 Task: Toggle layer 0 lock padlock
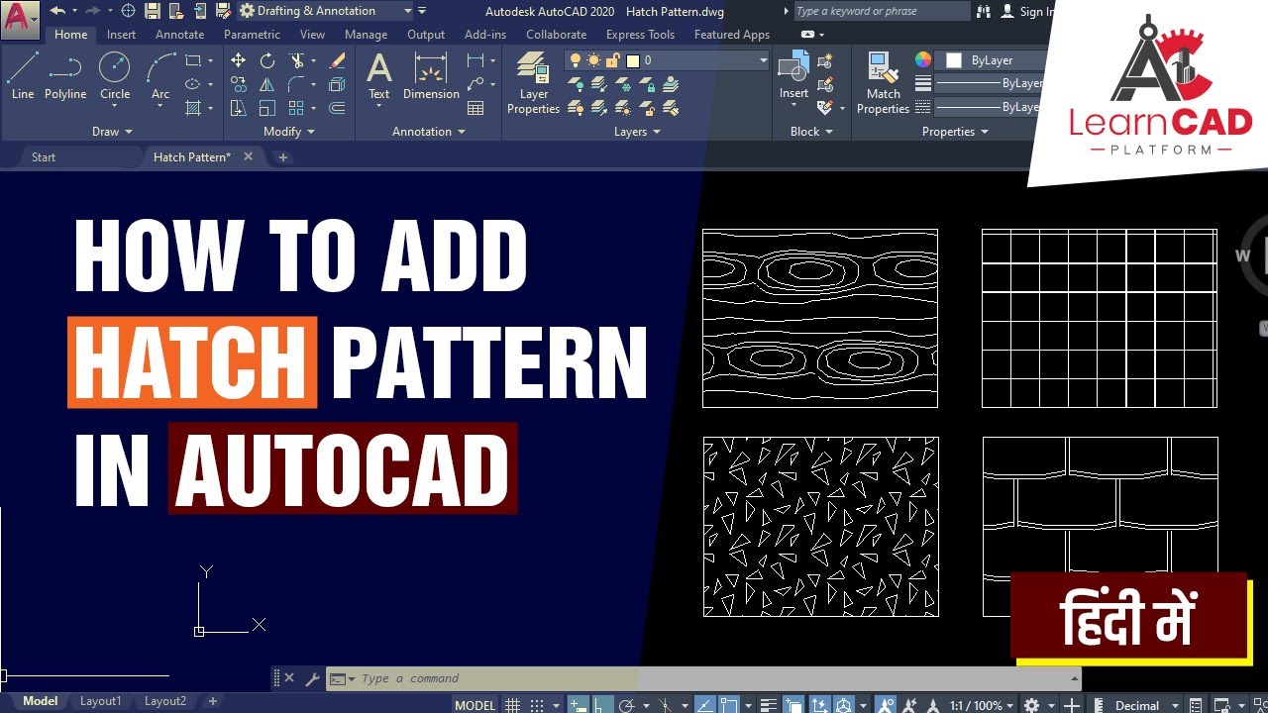coord(613,60)
